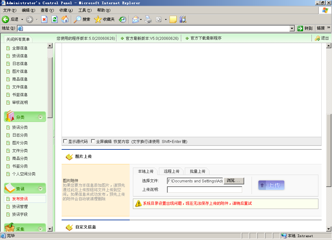This screenshot has width=332, height=240.
Task: Open the Mail icon dropdown arrow
Action: click(141, 20)
